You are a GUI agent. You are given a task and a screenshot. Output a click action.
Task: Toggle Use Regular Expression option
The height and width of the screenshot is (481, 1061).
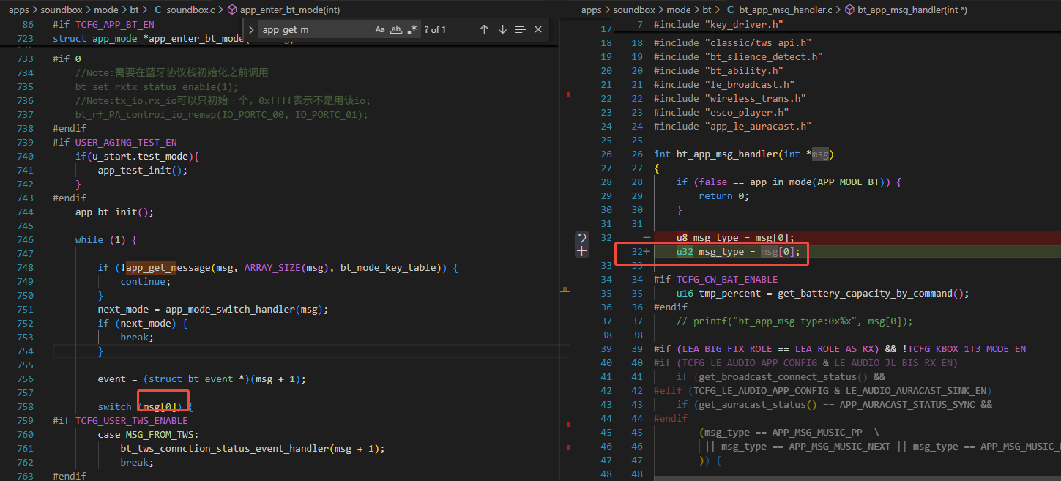(x=412, y=29)
